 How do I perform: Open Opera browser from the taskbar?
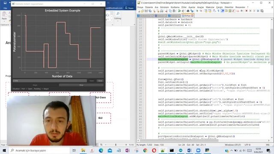coord(154,150)
